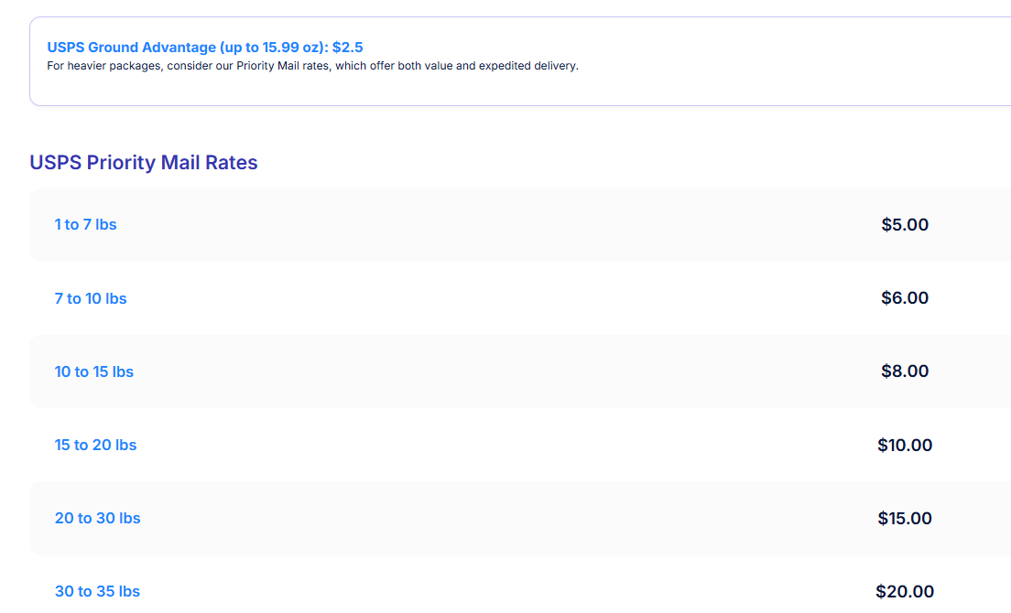Select the 1 to 7 lbs rate
This screenshot has width=1011, height=613.
86,225
